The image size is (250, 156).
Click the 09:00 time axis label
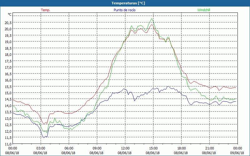tap(97, 149)
